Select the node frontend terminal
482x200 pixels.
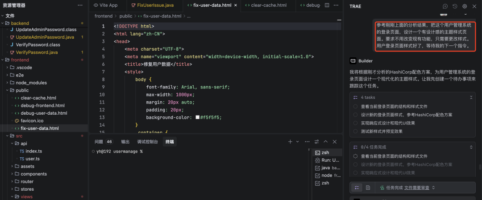tap(327, 176)
